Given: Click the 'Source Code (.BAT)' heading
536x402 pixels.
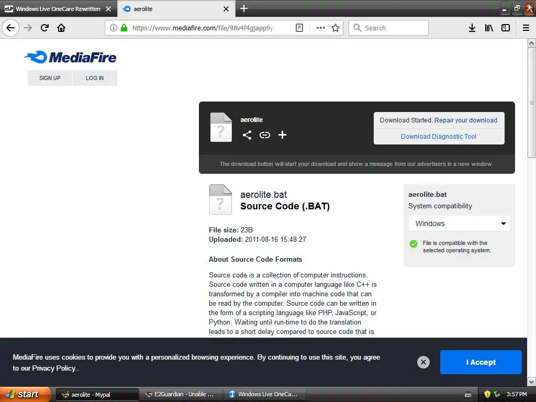Looking at the screenshot, I should (x=285, y=206).
